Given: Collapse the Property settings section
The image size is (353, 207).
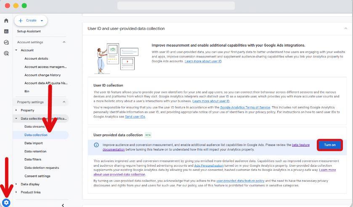Looking at the screenshot, I should click(64, 102).
